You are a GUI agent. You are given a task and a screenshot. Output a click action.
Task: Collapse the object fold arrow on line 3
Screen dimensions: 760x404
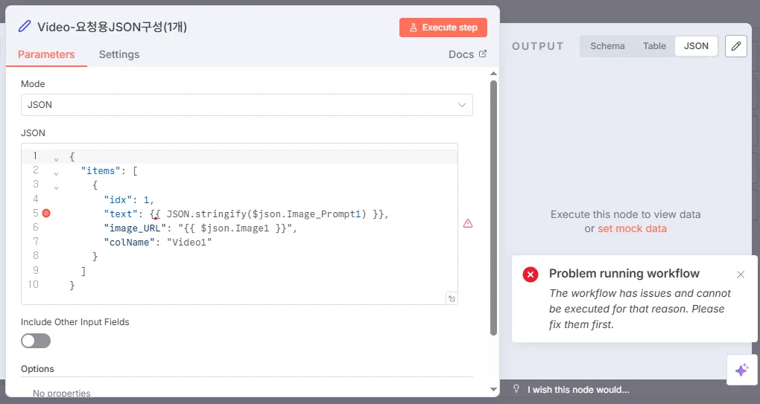56,187
